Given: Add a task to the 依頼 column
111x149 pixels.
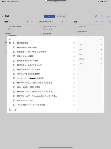Looking at the screenshot, I should pos(28,22).
